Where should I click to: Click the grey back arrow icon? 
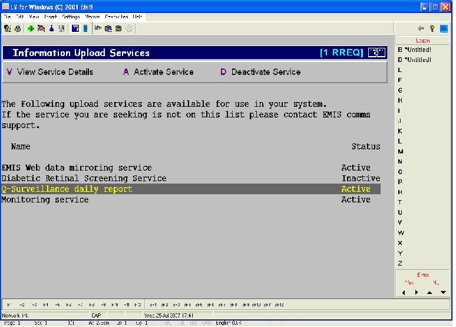(x=421, y=28)
